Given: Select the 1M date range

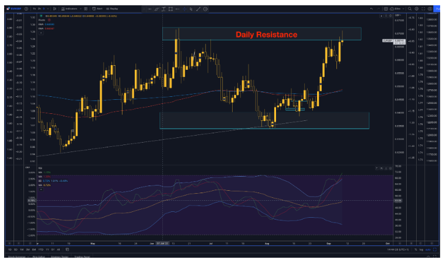Looking at the screenshot, I should tap(22, 249).
